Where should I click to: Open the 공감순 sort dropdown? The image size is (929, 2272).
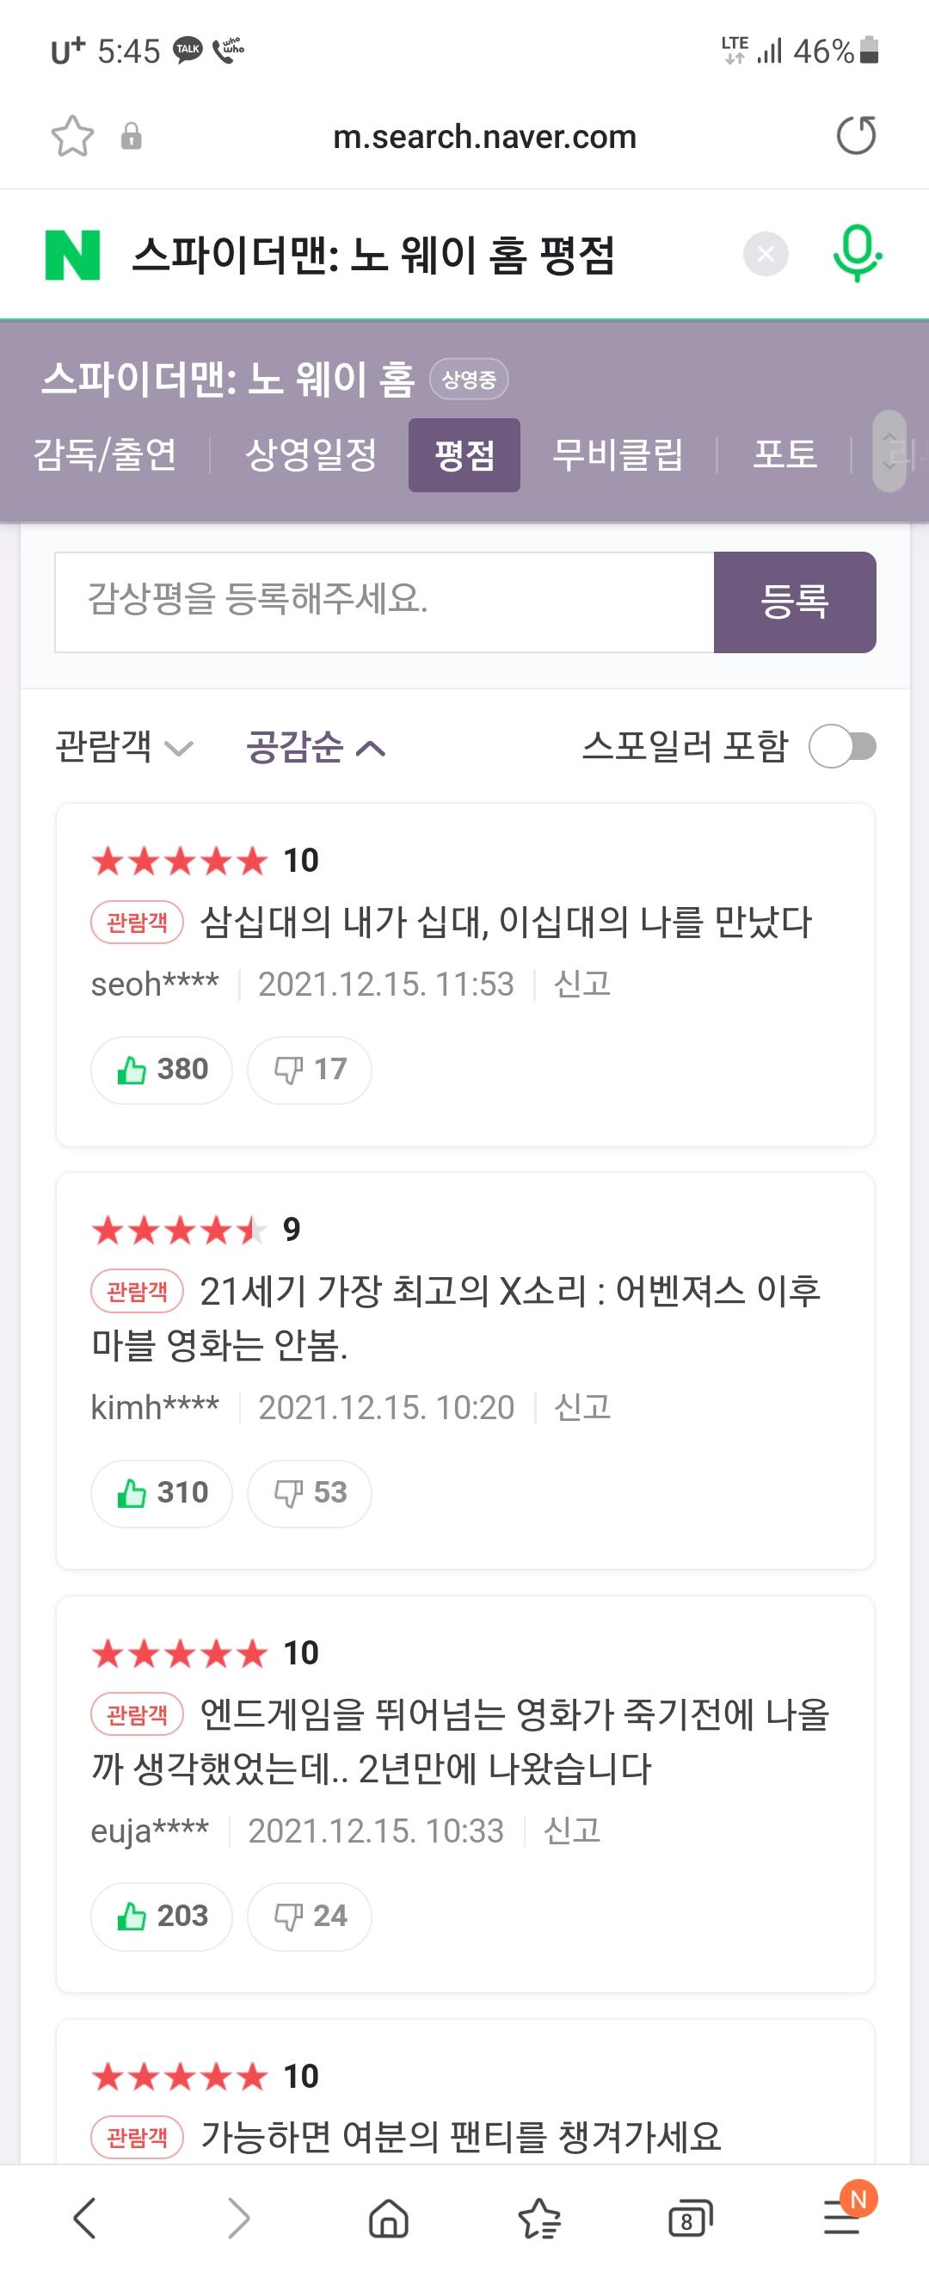pos(316,747)
